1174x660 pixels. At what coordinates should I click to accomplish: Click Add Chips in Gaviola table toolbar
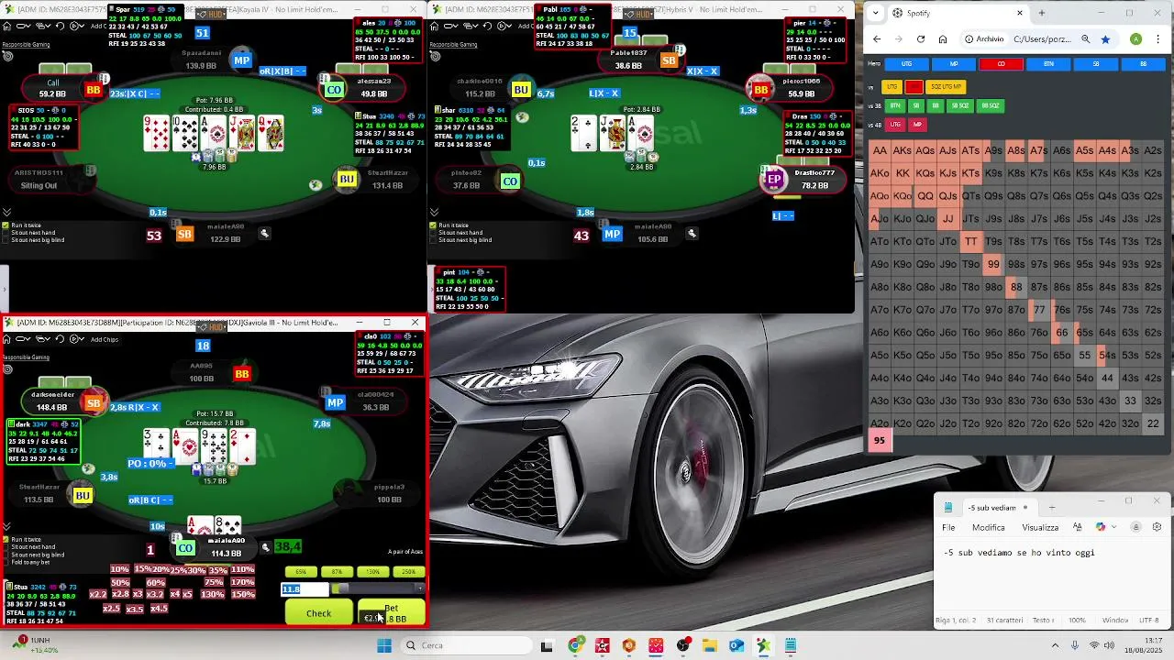pos(105,340)
